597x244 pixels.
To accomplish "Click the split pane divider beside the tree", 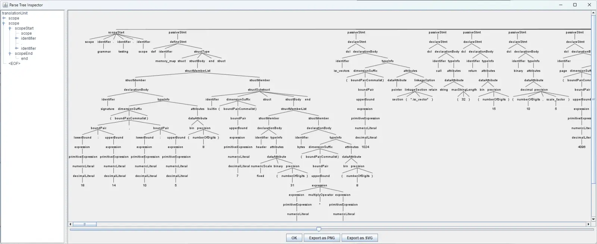I will pos(66,127).
